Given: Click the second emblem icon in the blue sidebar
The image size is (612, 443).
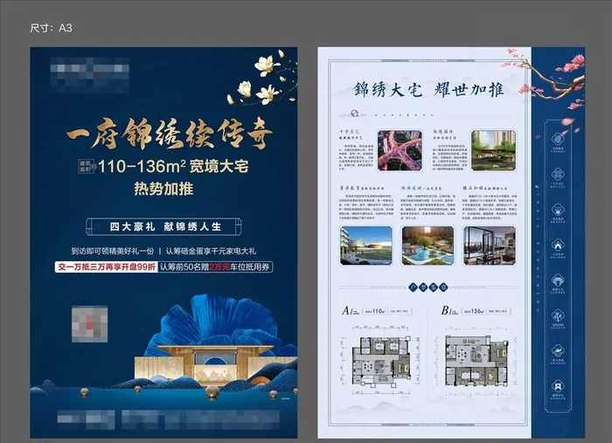Looking at the screenshot, I should (x=557, y=176).
